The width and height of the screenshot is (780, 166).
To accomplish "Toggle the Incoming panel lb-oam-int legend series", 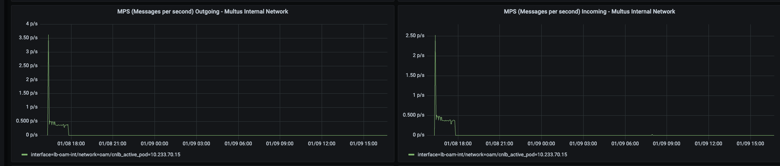I will (492, 155).
